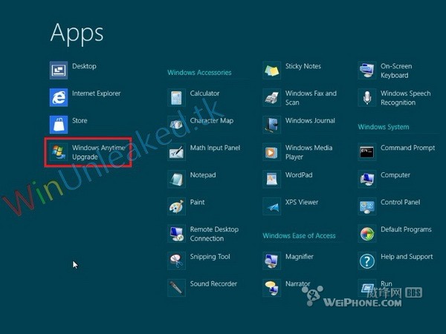
Task: Launch the Magnifier icon
Action: point(272,261)
